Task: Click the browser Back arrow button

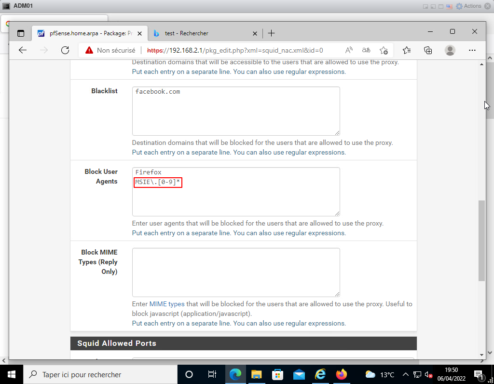Action: click(x=23, y=50)
